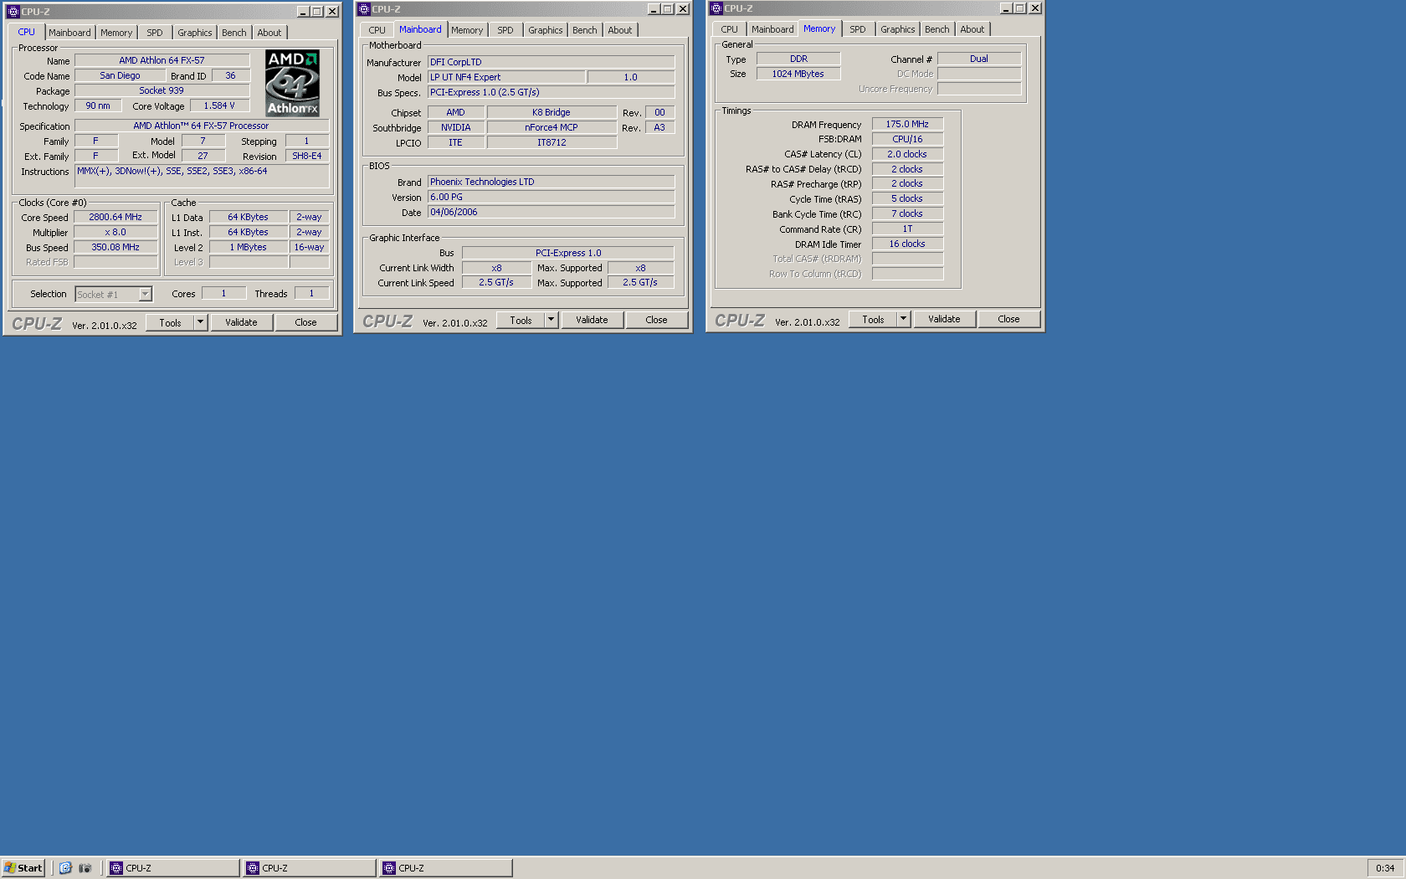Click Tools button in left CPU-Z window
Screen dimensions: 1406x879
pyautogui.click(x=170, y=322)
